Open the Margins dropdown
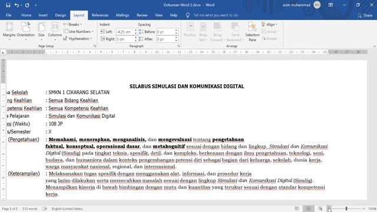This screenshot has width=377, height=212. (9, 32)
